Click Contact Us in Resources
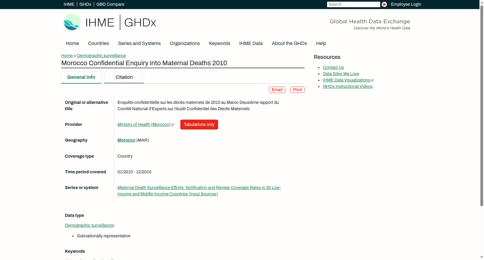 [333, 67]
